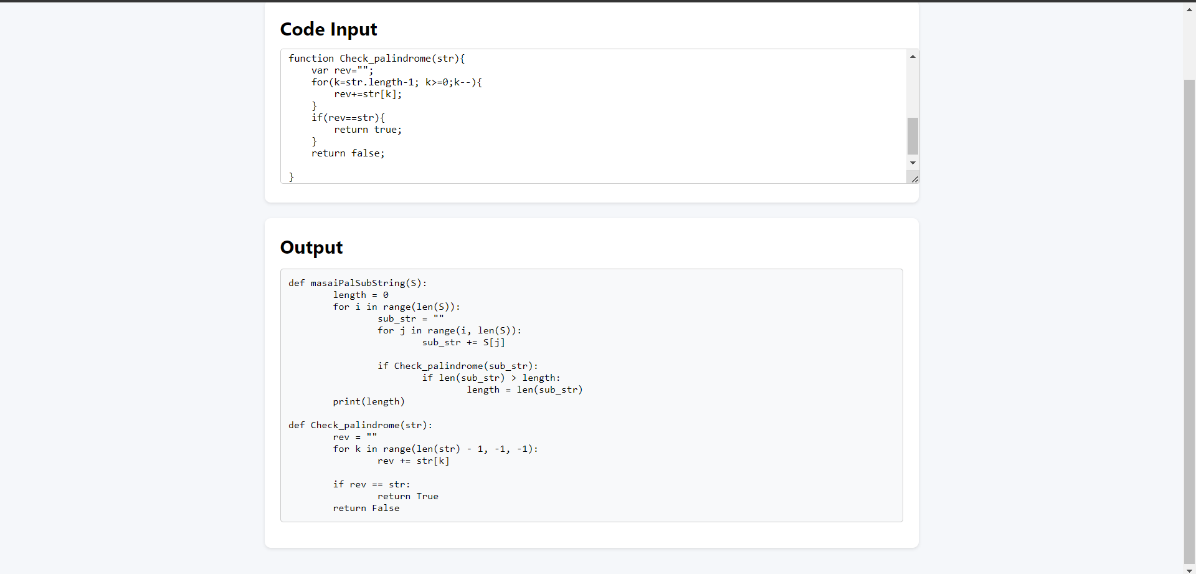Click 'sub_str += S[j]' in the output

463,342
